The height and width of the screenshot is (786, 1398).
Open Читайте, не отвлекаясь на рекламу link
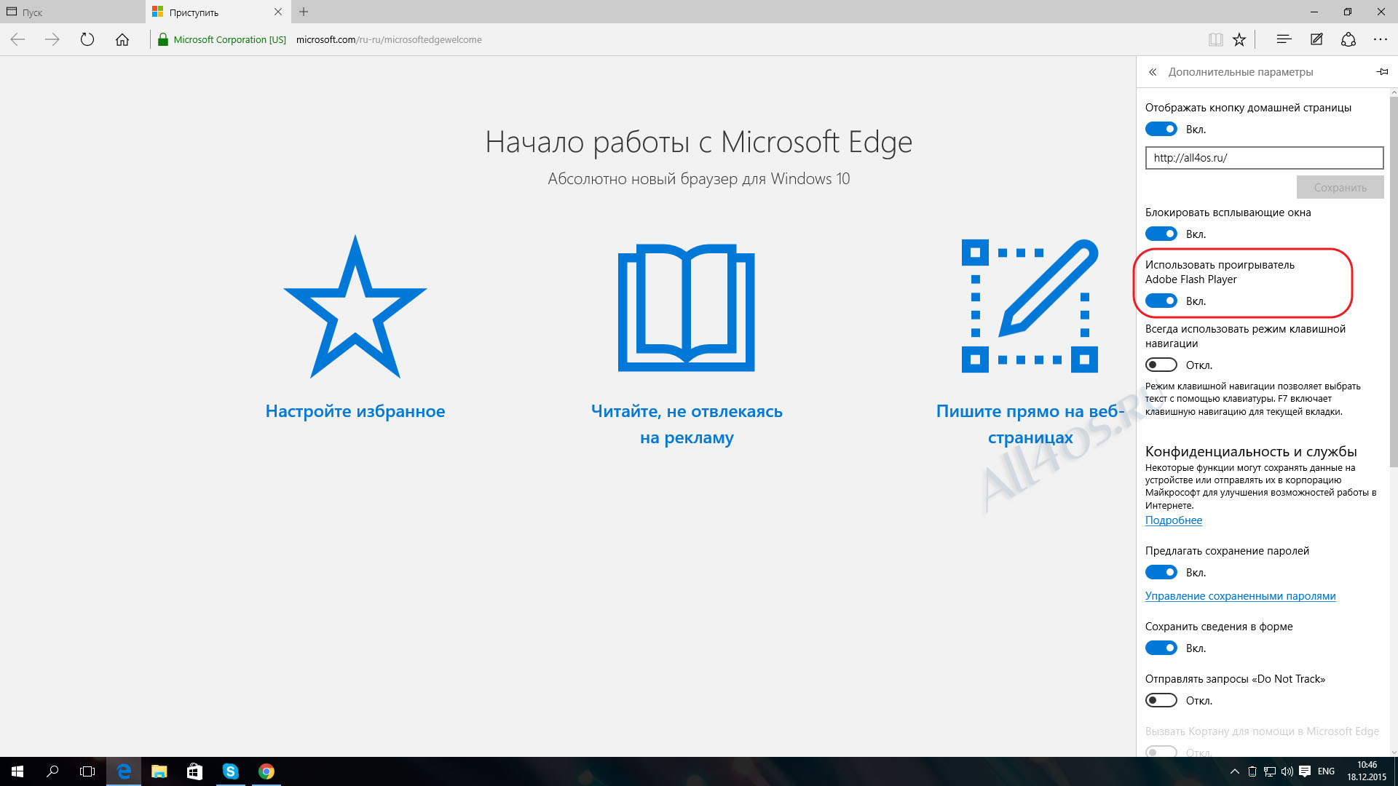click(687, 424)
